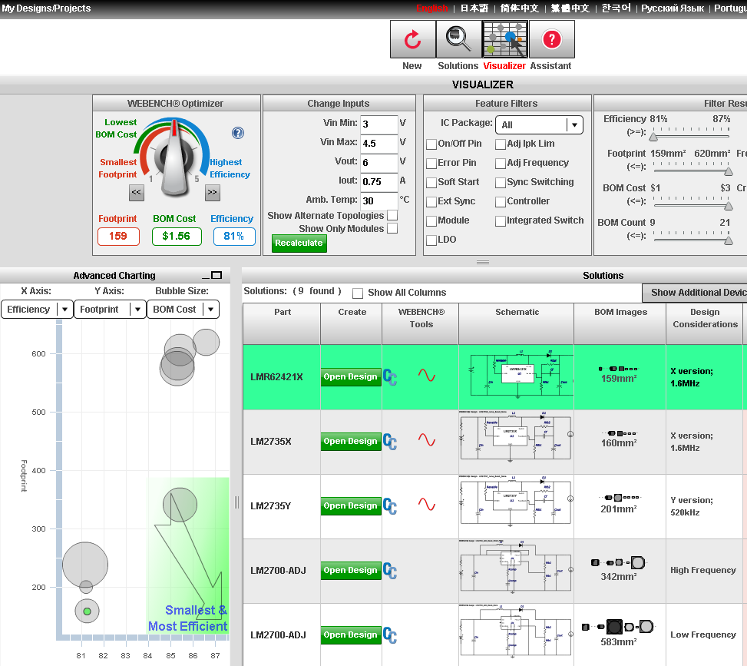Screen dimensions: 747x666
Task: Switch language to Korean
Action: pyautogui.click(x=616, y=8)
